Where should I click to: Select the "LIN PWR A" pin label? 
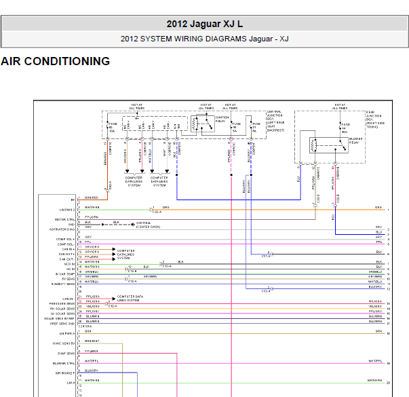click(x=67, y=333)
